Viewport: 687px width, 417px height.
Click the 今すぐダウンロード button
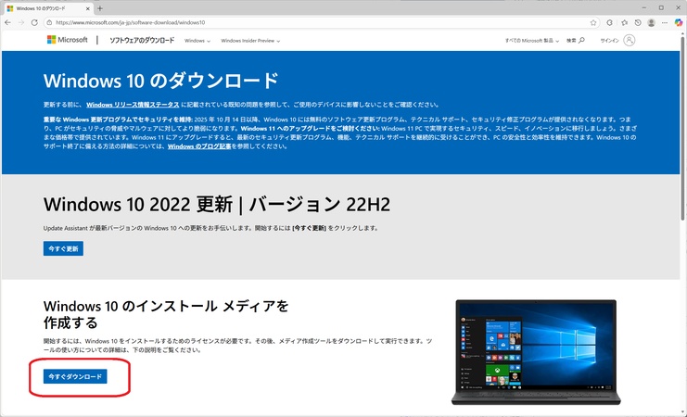[x=75, y=377]
